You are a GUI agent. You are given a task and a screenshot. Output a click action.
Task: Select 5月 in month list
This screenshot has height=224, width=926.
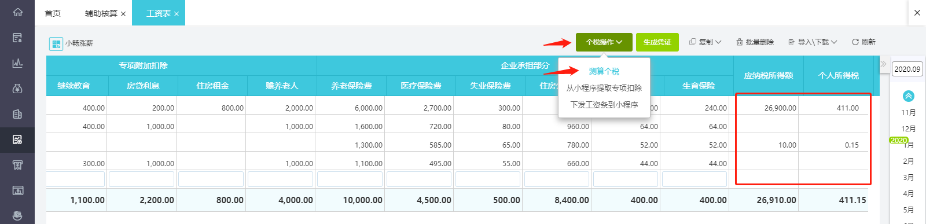coord(909,210)
